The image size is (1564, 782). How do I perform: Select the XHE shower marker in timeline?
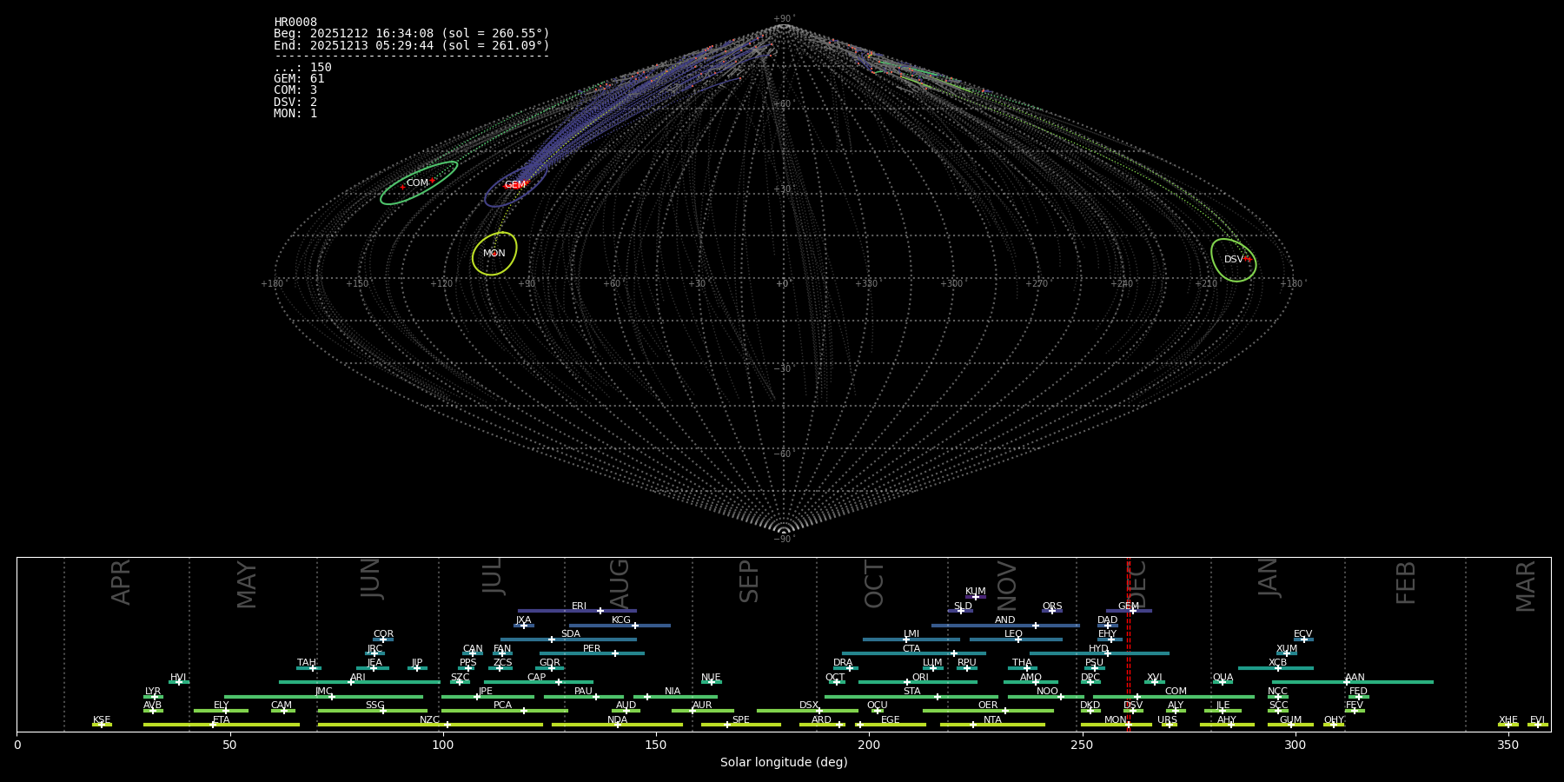(1508, 725)
